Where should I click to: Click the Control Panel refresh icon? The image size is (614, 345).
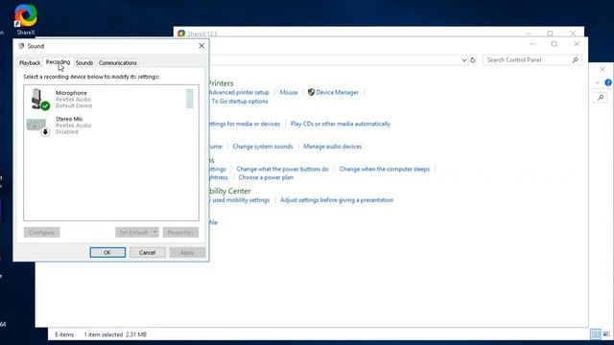(x=473, y=60)
